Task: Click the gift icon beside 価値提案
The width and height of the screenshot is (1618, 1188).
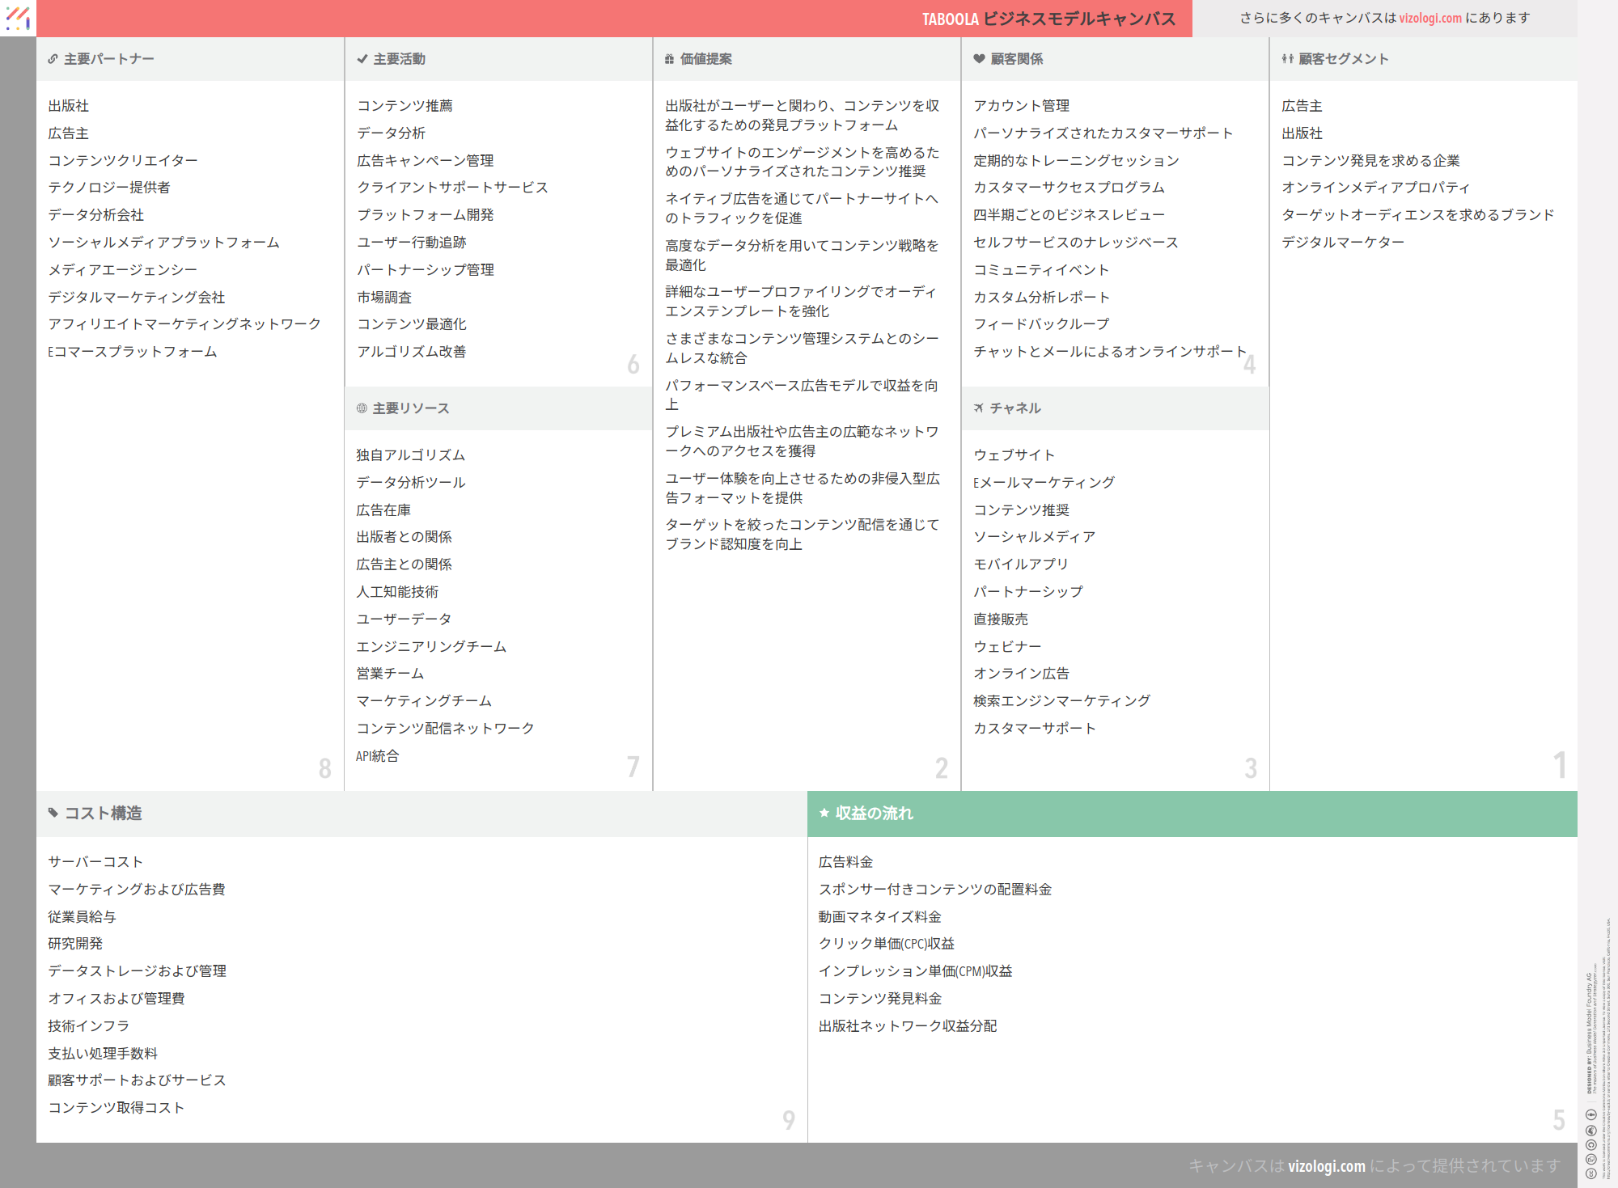Action: pyautogui.click(x=669, y=59)
